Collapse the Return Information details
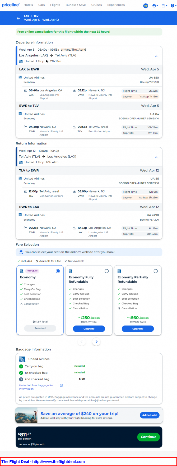The height and width of the screenshot is (466, 177). pyautogui.click(x=156, y=157)
